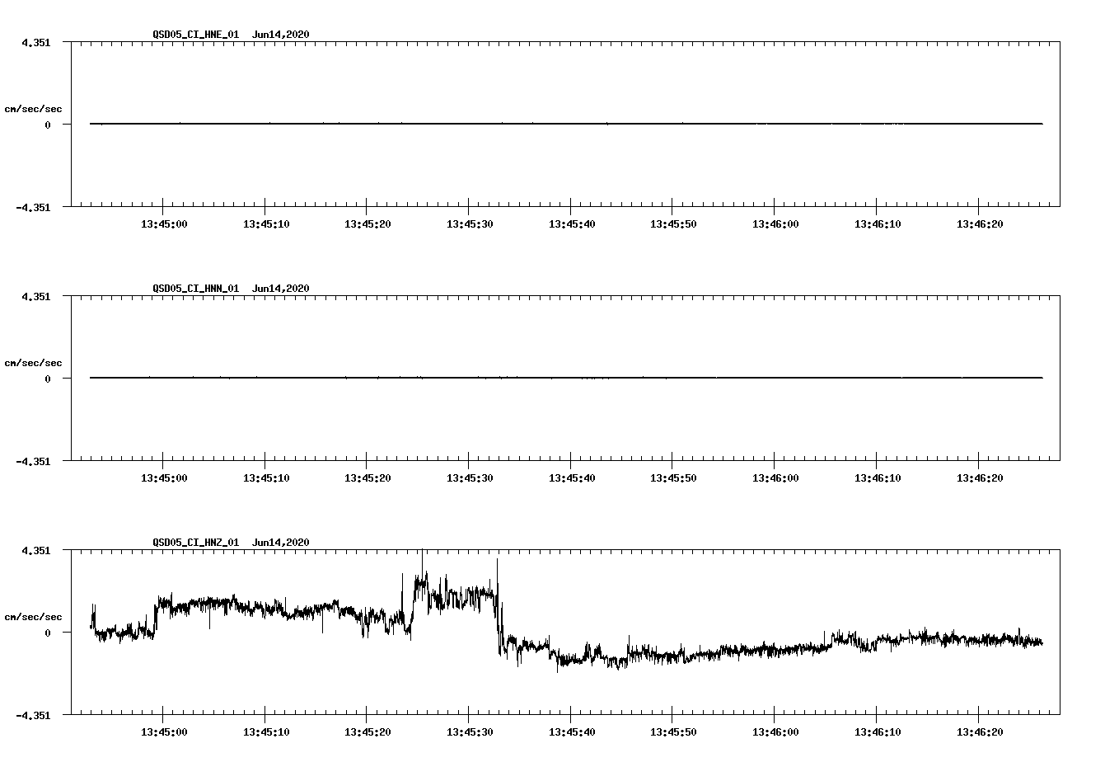Click the 13:45:20 time label under HNE plot
1119x762 pixels.
click(368, 224)
